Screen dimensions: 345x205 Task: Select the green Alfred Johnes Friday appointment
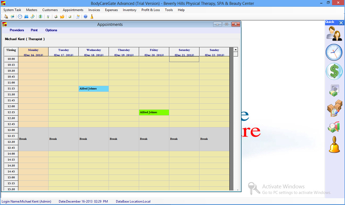tap(154, 112)
